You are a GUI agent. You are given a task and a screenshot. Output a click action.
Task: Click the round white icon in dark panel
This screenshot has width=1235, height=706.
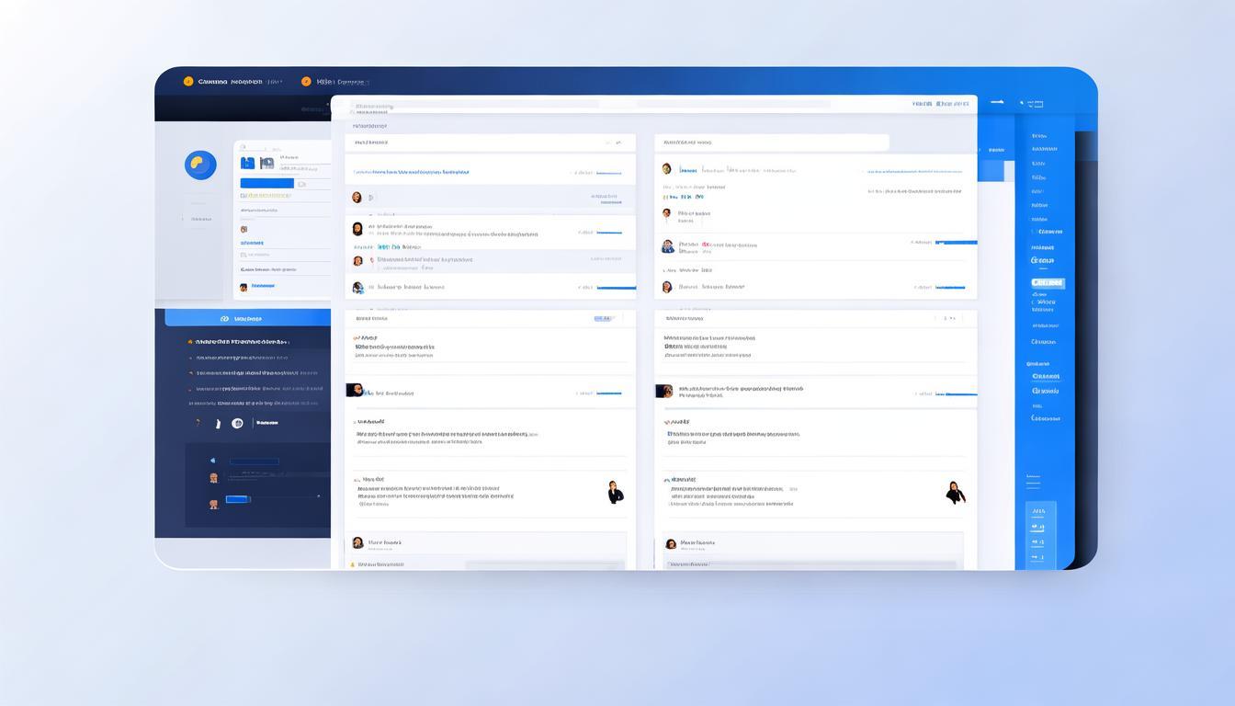[237, 424]
